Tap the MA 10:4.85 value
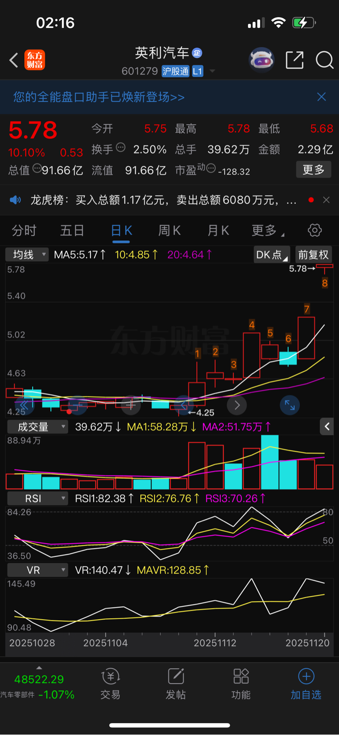 [x=136, y=255]
